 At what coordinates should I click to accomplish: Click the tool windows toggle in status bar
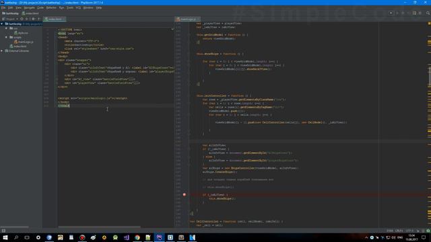(x=3, y=231)
